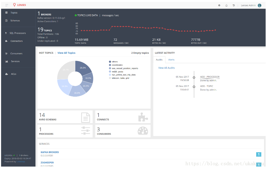Click the reddit_posts legend swatch
This screenshot has height=169, width=267.
pyautogui.click(x=110, y=72)
